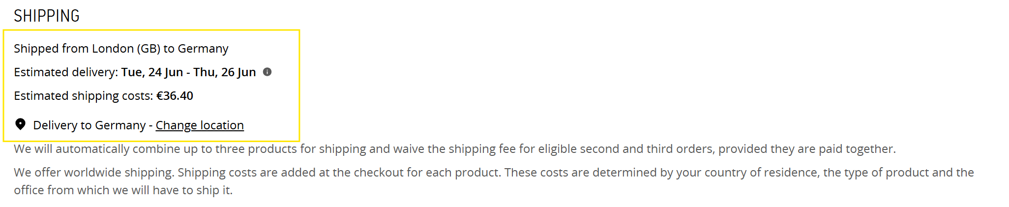Click the 'provided they are paid together' phrase
The width and height of the screenshot is (1009, 207).
click(x=807, y=149)
